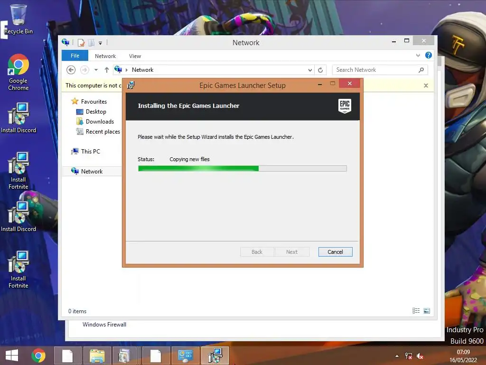Open the network status tray icon

click(x=409, y=356)
